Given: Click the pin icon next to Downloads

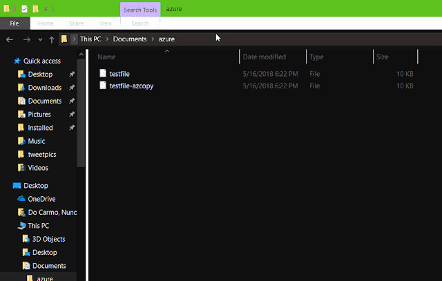Looking at the screenshot, I should coord(72,88).
